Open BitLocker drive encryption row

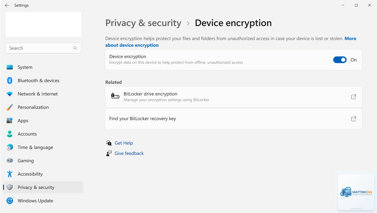pos(234,97)
